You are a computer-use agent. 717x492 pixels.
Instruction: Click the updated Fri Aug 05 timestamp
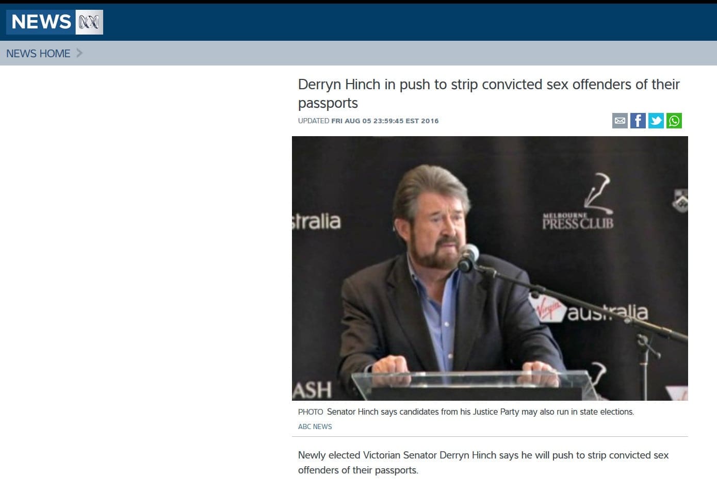[x=368, y=121]
